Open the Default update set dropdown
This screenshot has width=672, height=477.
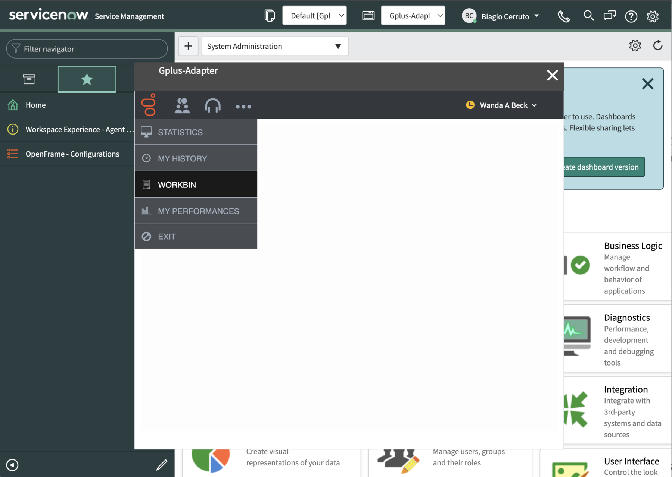pos(314,16)
